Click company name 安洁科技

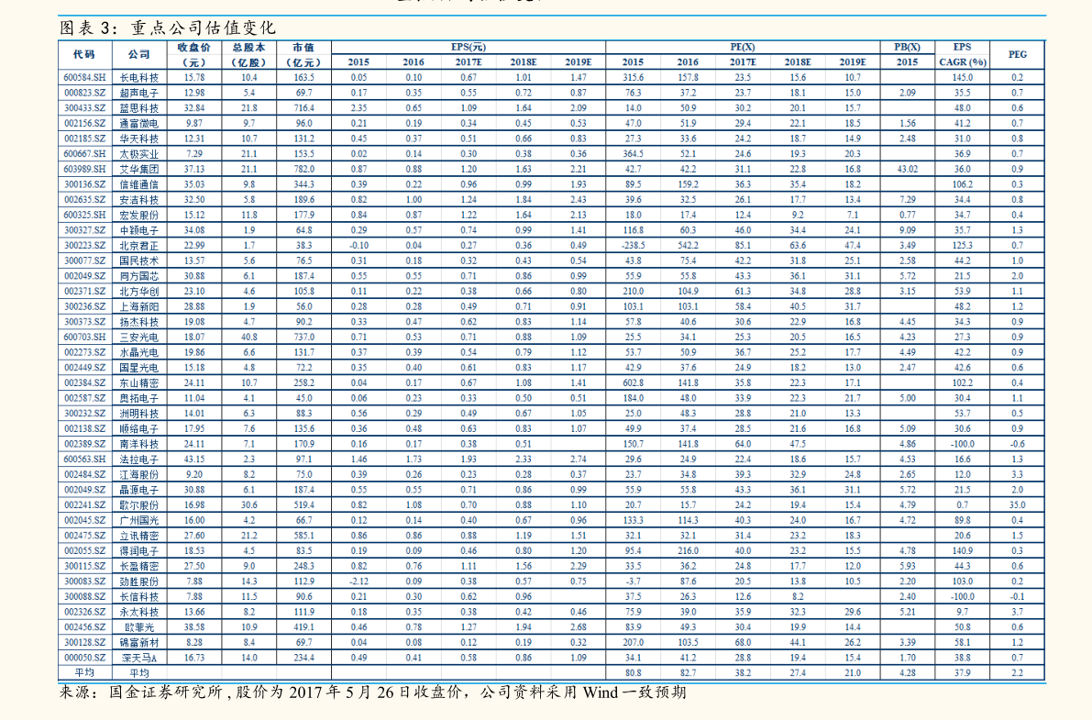click(138, 199)
